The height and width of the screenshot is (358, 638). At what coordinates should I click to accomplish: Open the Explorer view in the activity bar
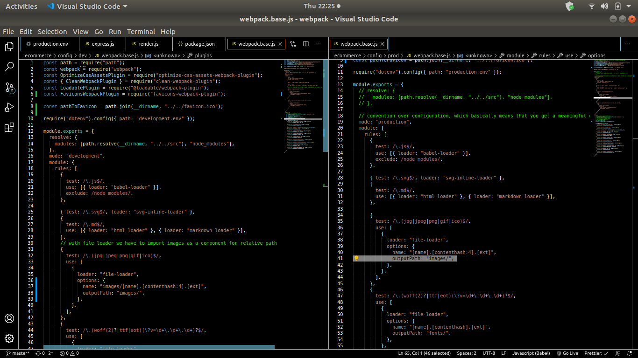(9, 47)
